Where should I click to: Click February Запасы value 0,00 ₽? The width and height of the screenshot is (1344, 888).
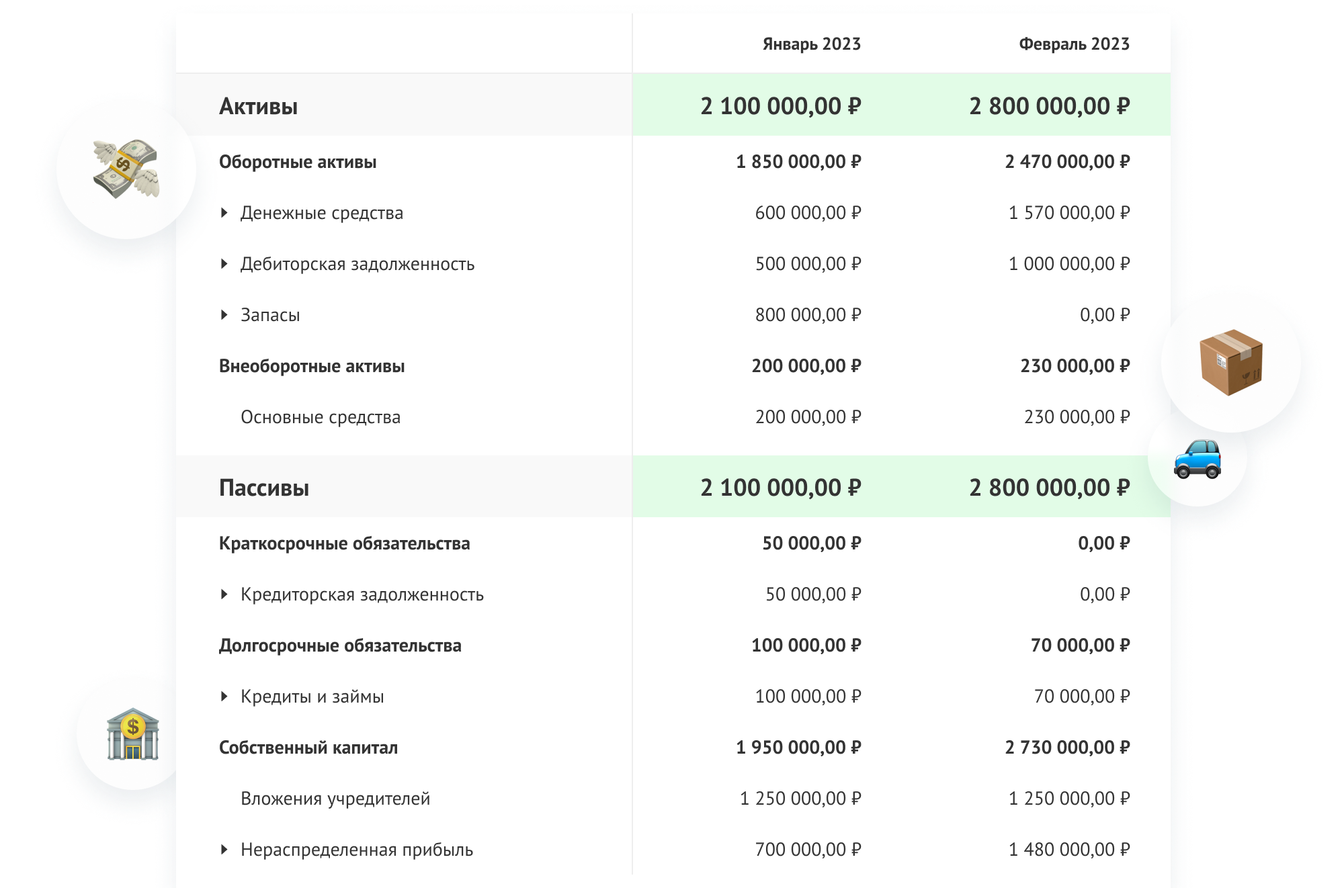click(x=1104, y=315)
